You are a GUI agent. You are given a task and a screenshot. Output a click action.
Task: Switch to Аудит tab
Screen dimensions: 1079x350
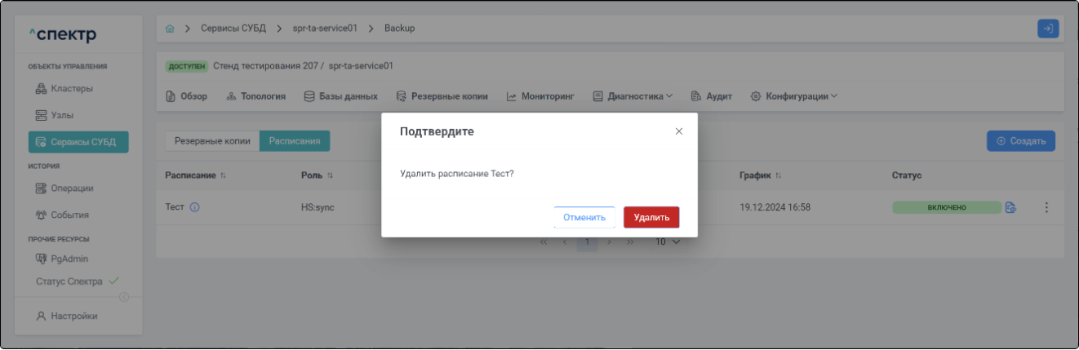(x=712, y=96)
